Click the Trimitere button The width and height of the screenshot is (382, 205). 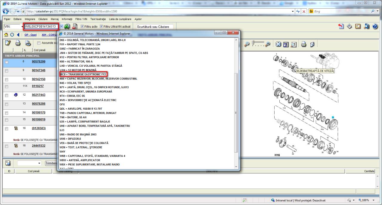pyautogui.click(x=51, y=163)
